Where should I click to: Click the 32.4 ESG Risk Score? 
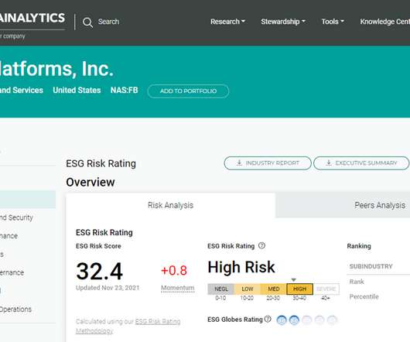click(x=99, y=272)
